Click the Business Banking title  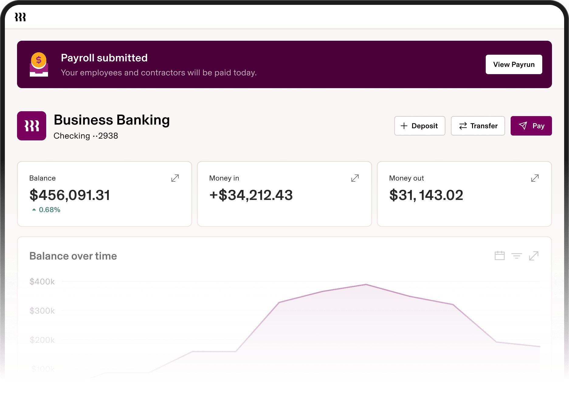(x=112, y=120)
